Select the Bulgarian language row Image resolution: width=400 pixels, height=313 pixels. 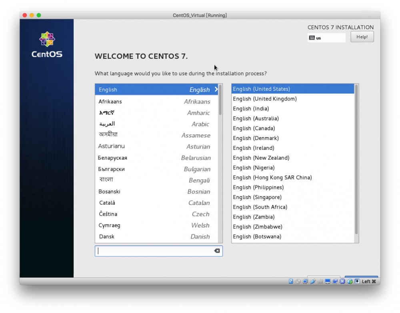(156, 169)
